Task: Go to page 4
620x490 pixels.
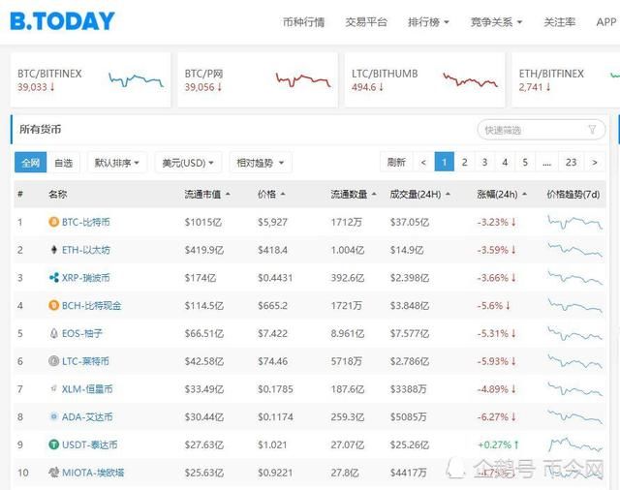Action: click(505, 162)
